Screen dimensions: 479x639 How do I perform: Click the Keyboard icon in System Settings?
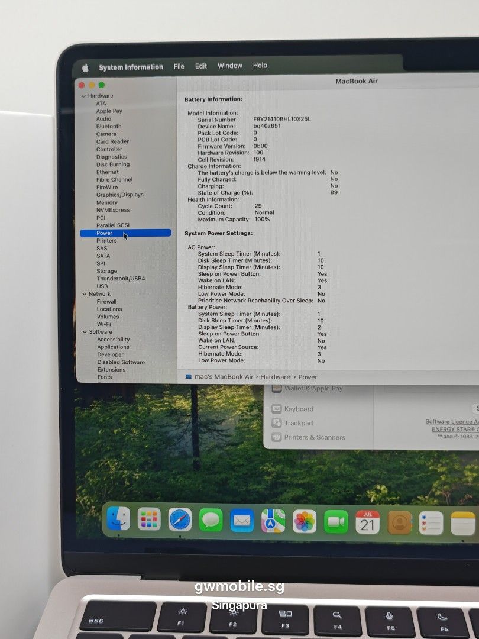[x=277, y=409]
